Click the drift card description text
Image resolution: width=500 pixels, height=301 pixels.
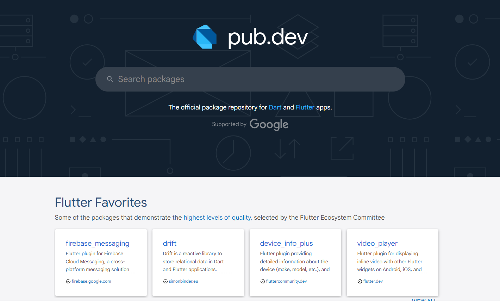(x=193, y=262)
